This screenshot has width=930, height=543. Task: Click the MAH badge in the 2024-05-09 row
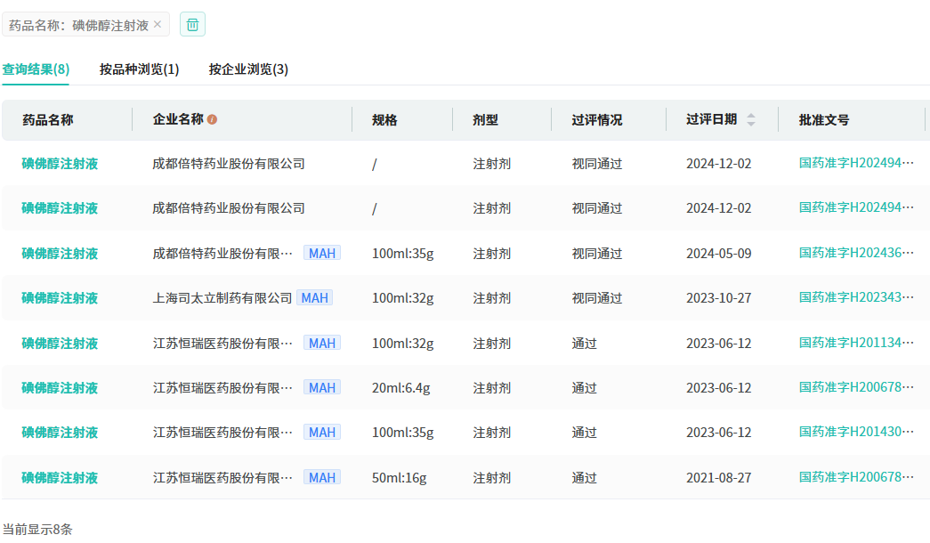[321, 254]
